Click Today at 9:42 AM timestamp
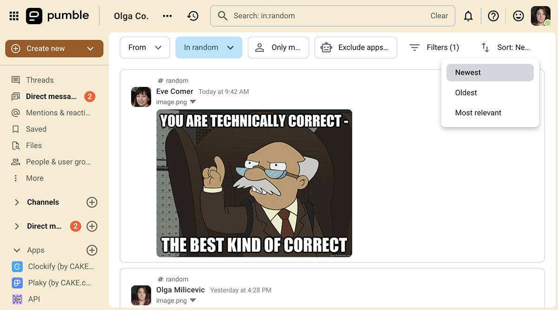Screen dimensions: 558x310 click(x=224, y=92)
